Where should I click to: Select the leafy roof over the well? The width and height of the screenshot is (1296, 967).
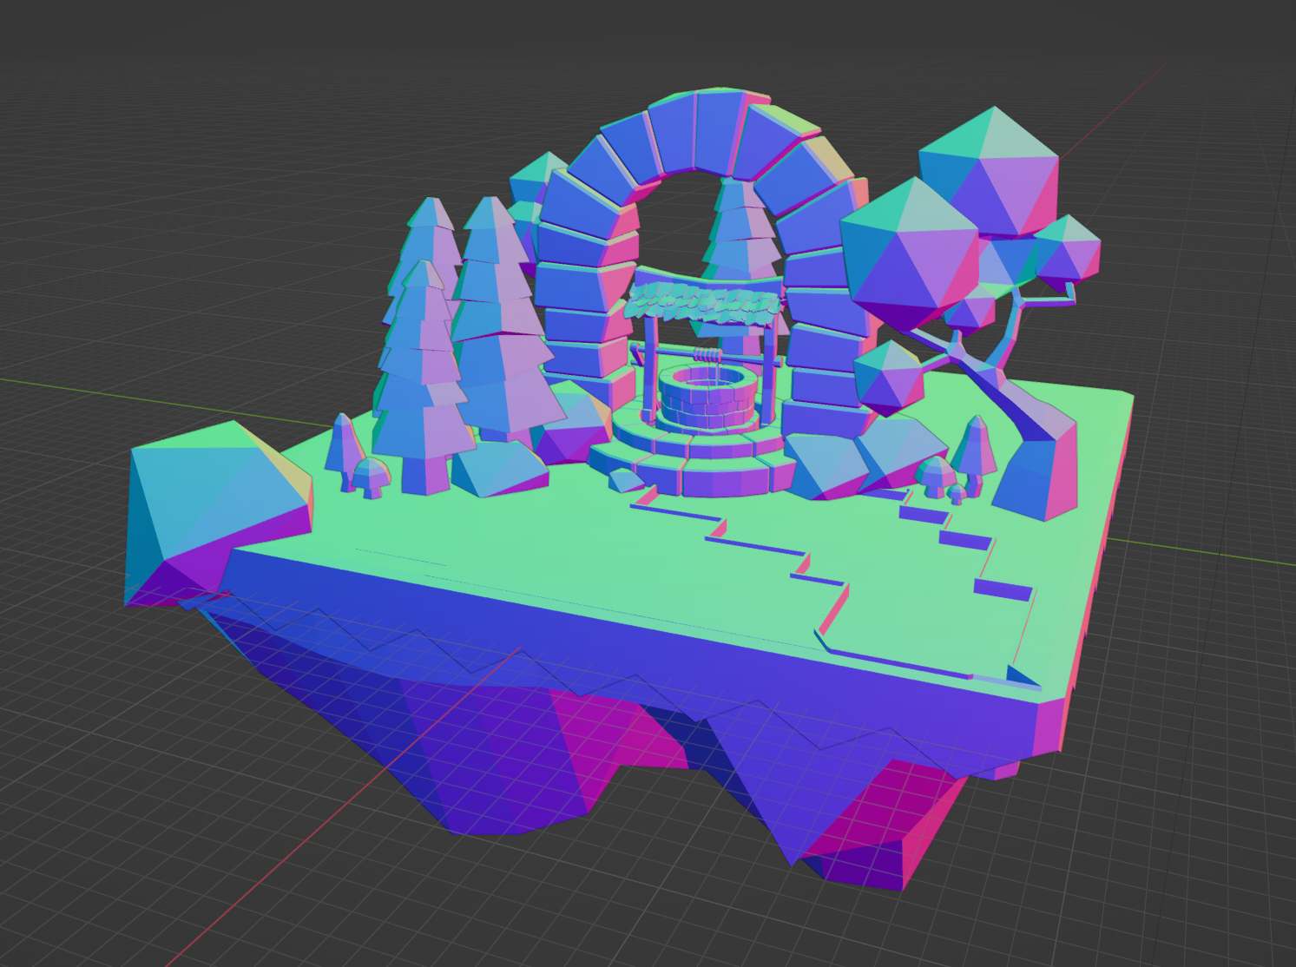(706, 305)
